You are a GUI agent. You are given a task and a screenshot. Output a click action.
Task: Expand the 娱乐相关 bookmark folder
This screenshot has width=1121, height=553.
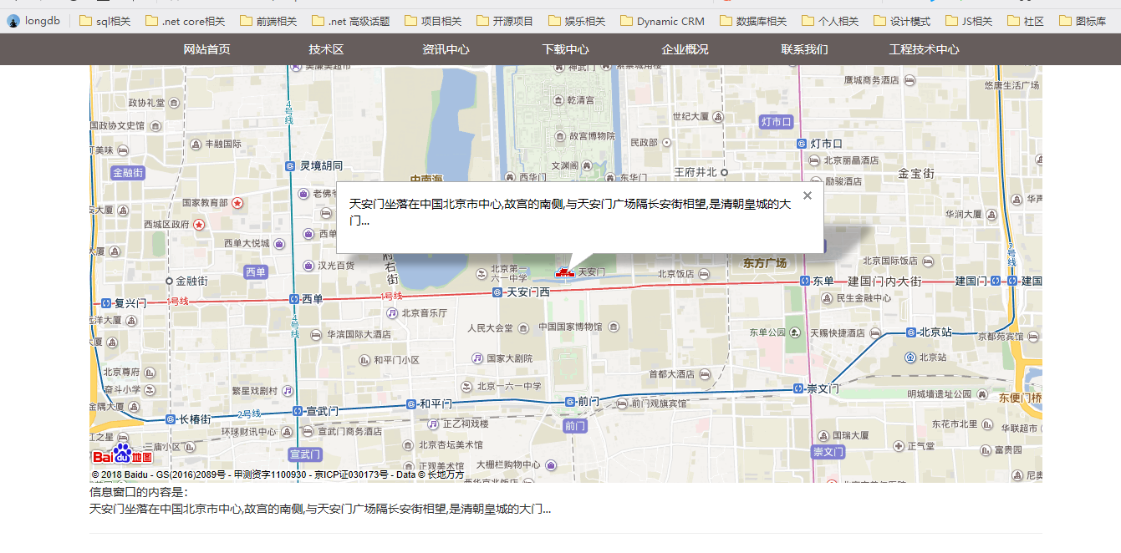coord(576,21)
